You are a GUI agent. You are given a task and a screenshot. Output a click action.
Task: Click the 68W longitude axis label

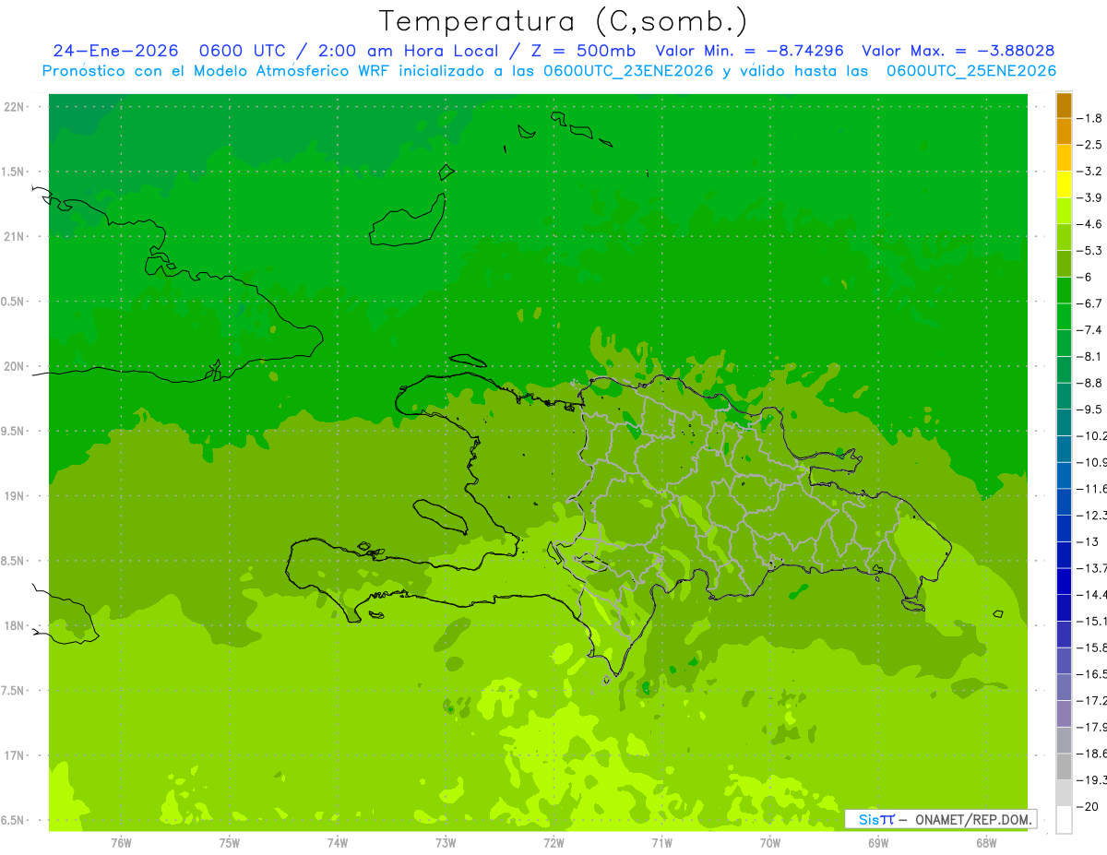coord(986,842)
